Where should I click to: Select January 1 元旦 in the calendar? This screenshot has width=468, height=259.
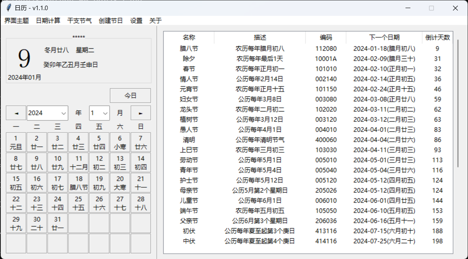[x=16, y=142]
